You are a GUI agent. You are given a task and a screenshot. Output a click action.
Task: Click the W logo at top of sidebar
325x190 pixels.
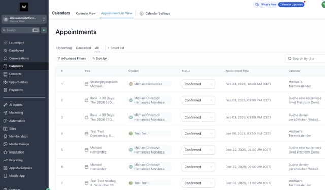[24, 7]
